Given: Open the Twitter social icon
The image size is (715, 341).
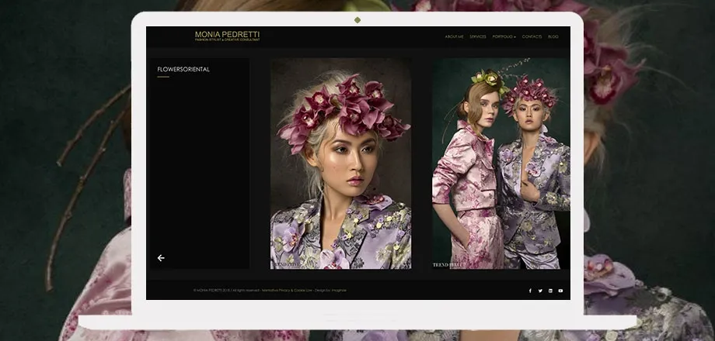Looking at the screenshot, I should (540, 291).
